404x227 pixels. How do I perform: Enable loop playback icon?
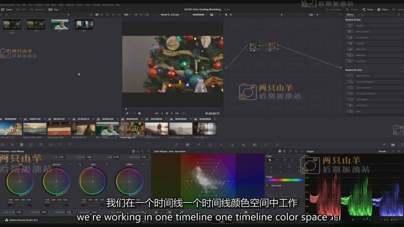(183, 113)
